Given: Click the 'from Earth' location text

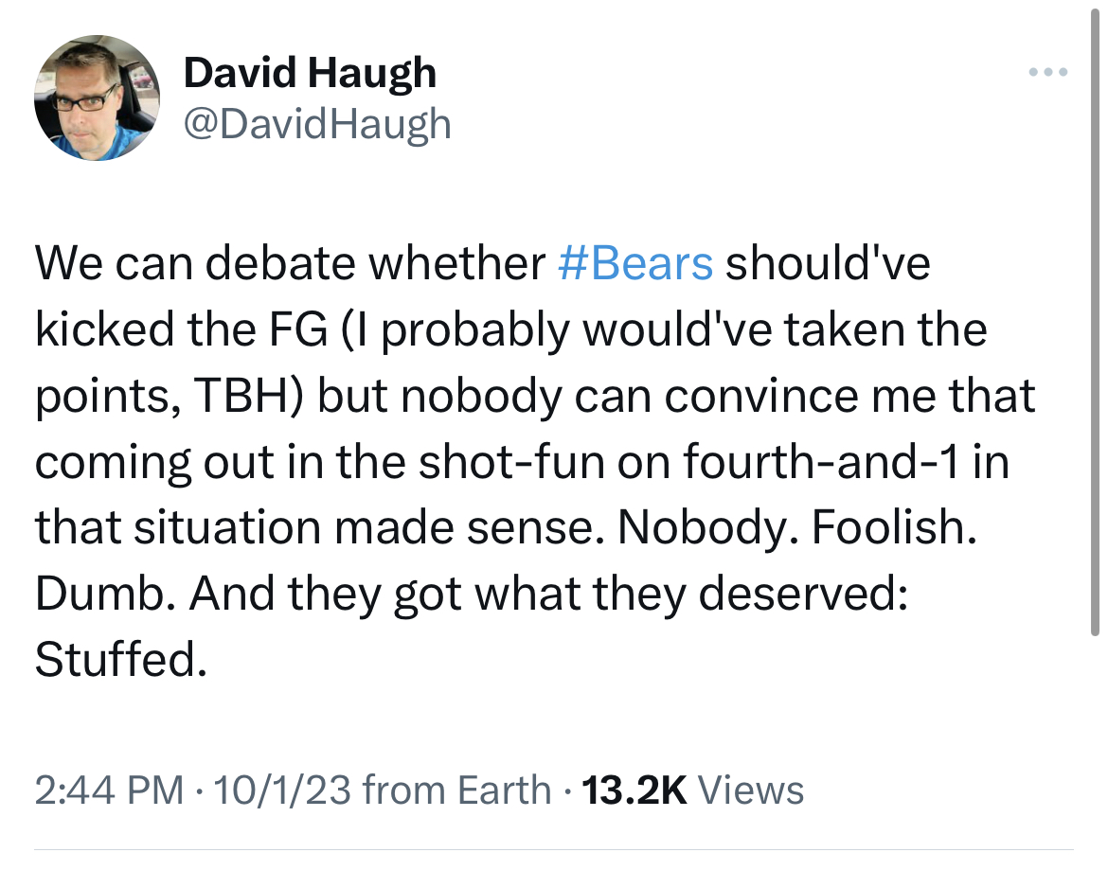Looking at the screenshot, I should tap(456, 790).
